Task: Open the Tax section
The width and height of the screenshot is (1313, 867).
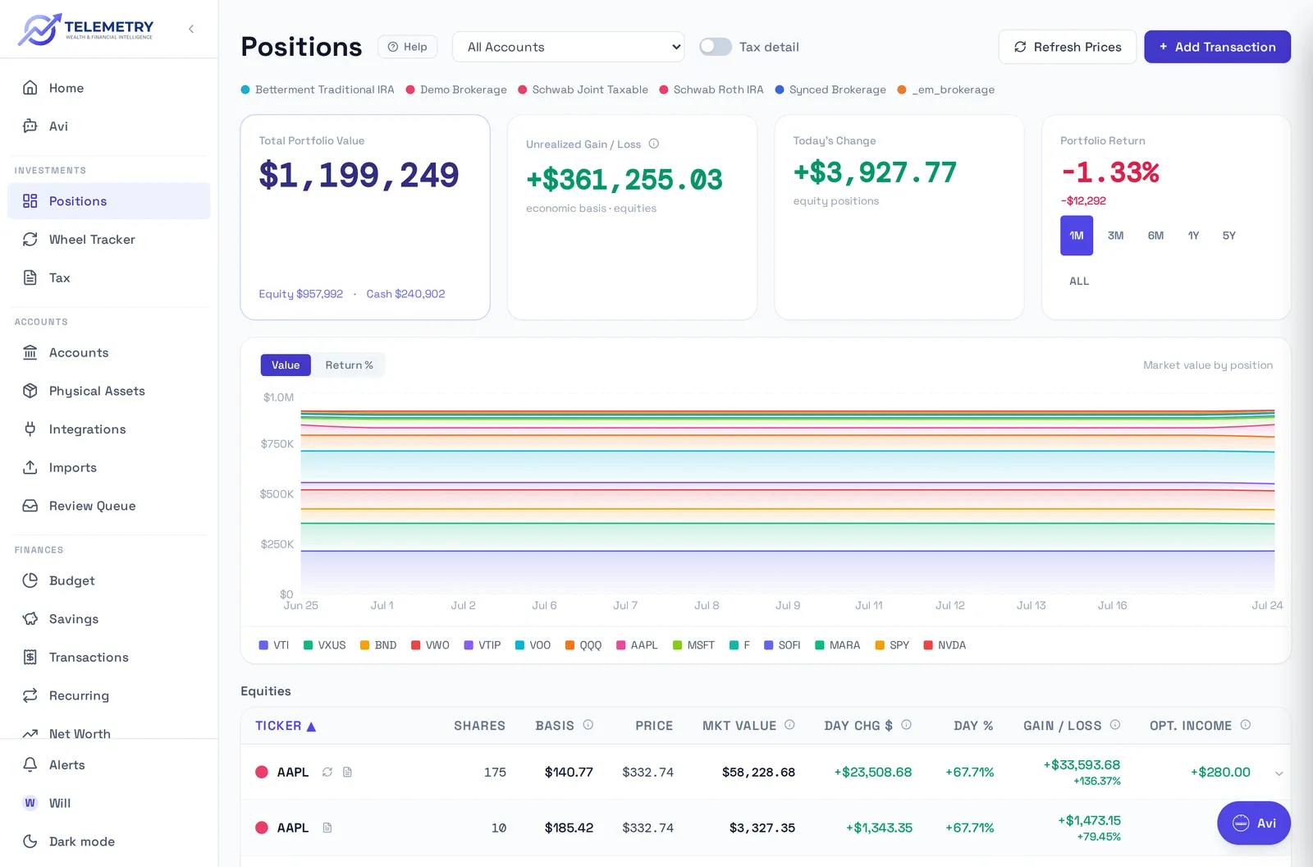Action: [x=108, y=278]
